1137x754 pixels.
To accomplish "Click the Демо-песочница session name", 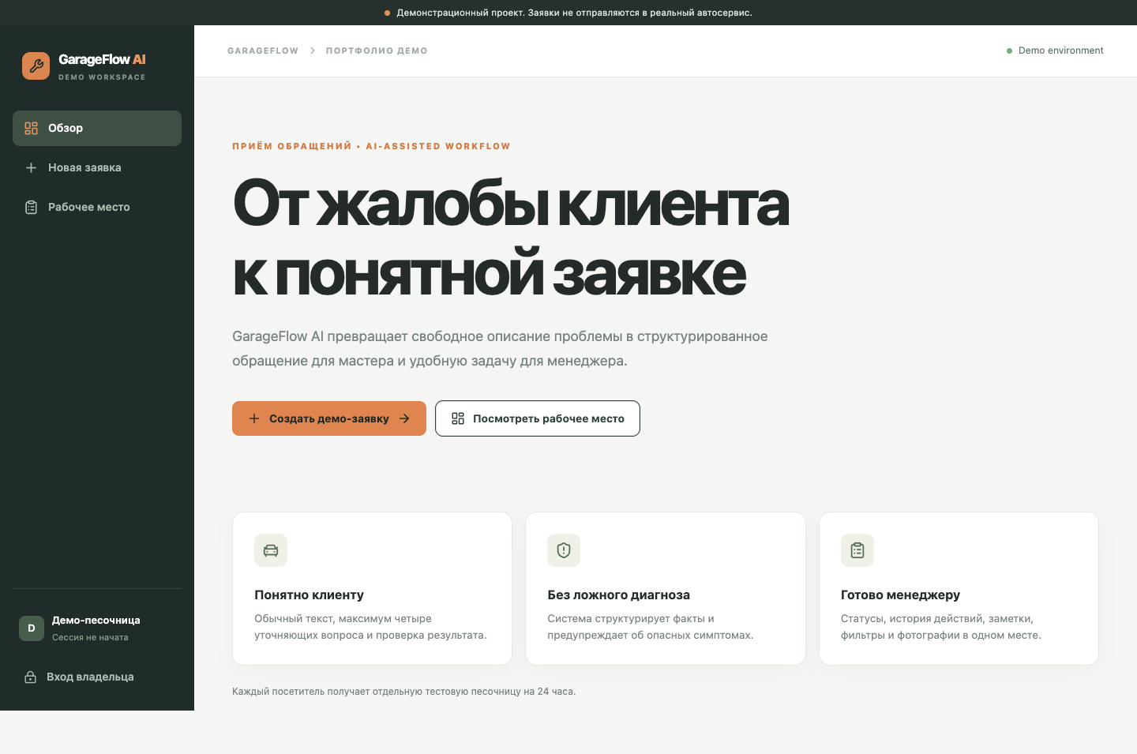I will tap(96, 621).
